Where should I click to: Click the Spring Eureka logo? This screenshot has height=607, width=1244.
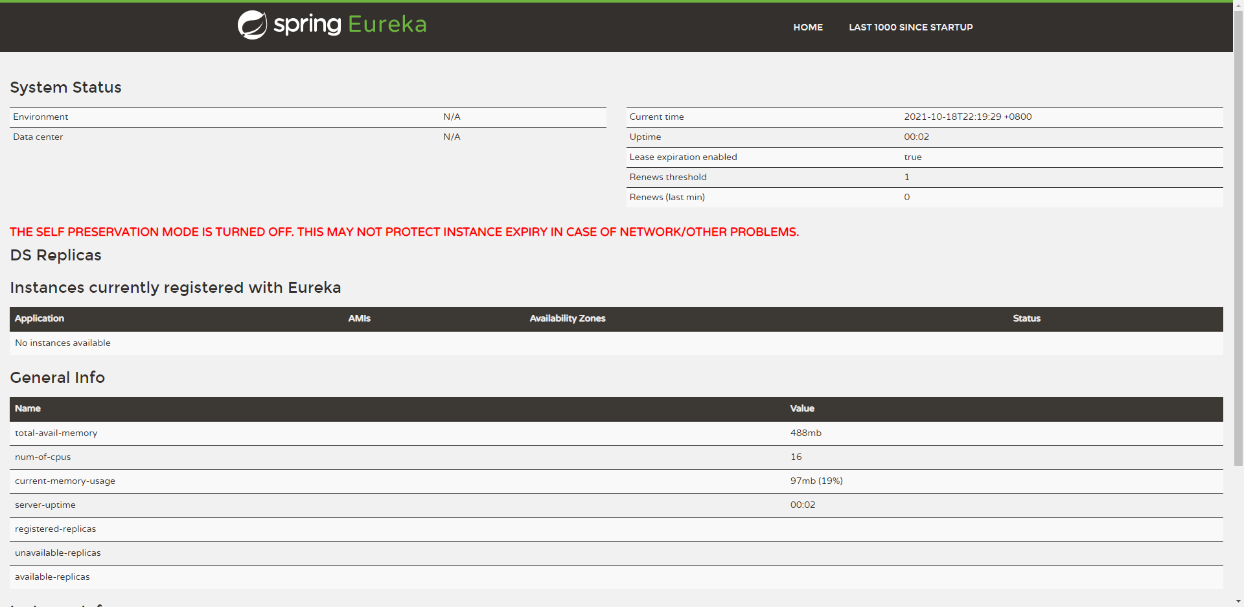click(332, 25)
